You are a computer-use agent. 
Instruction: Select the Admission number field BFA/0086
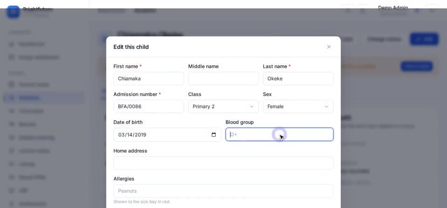(x=149, y=107)
